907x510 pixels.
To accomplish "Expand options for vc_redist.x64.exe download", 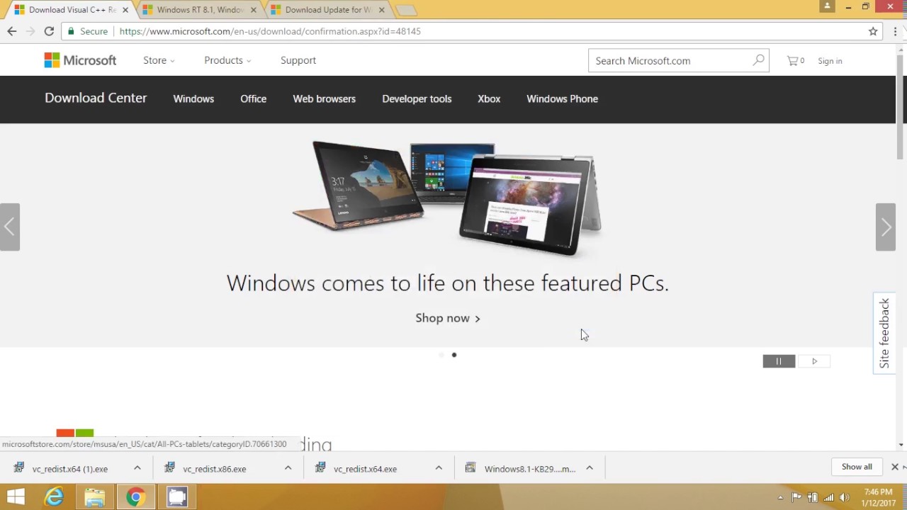I will pos(439,468).
